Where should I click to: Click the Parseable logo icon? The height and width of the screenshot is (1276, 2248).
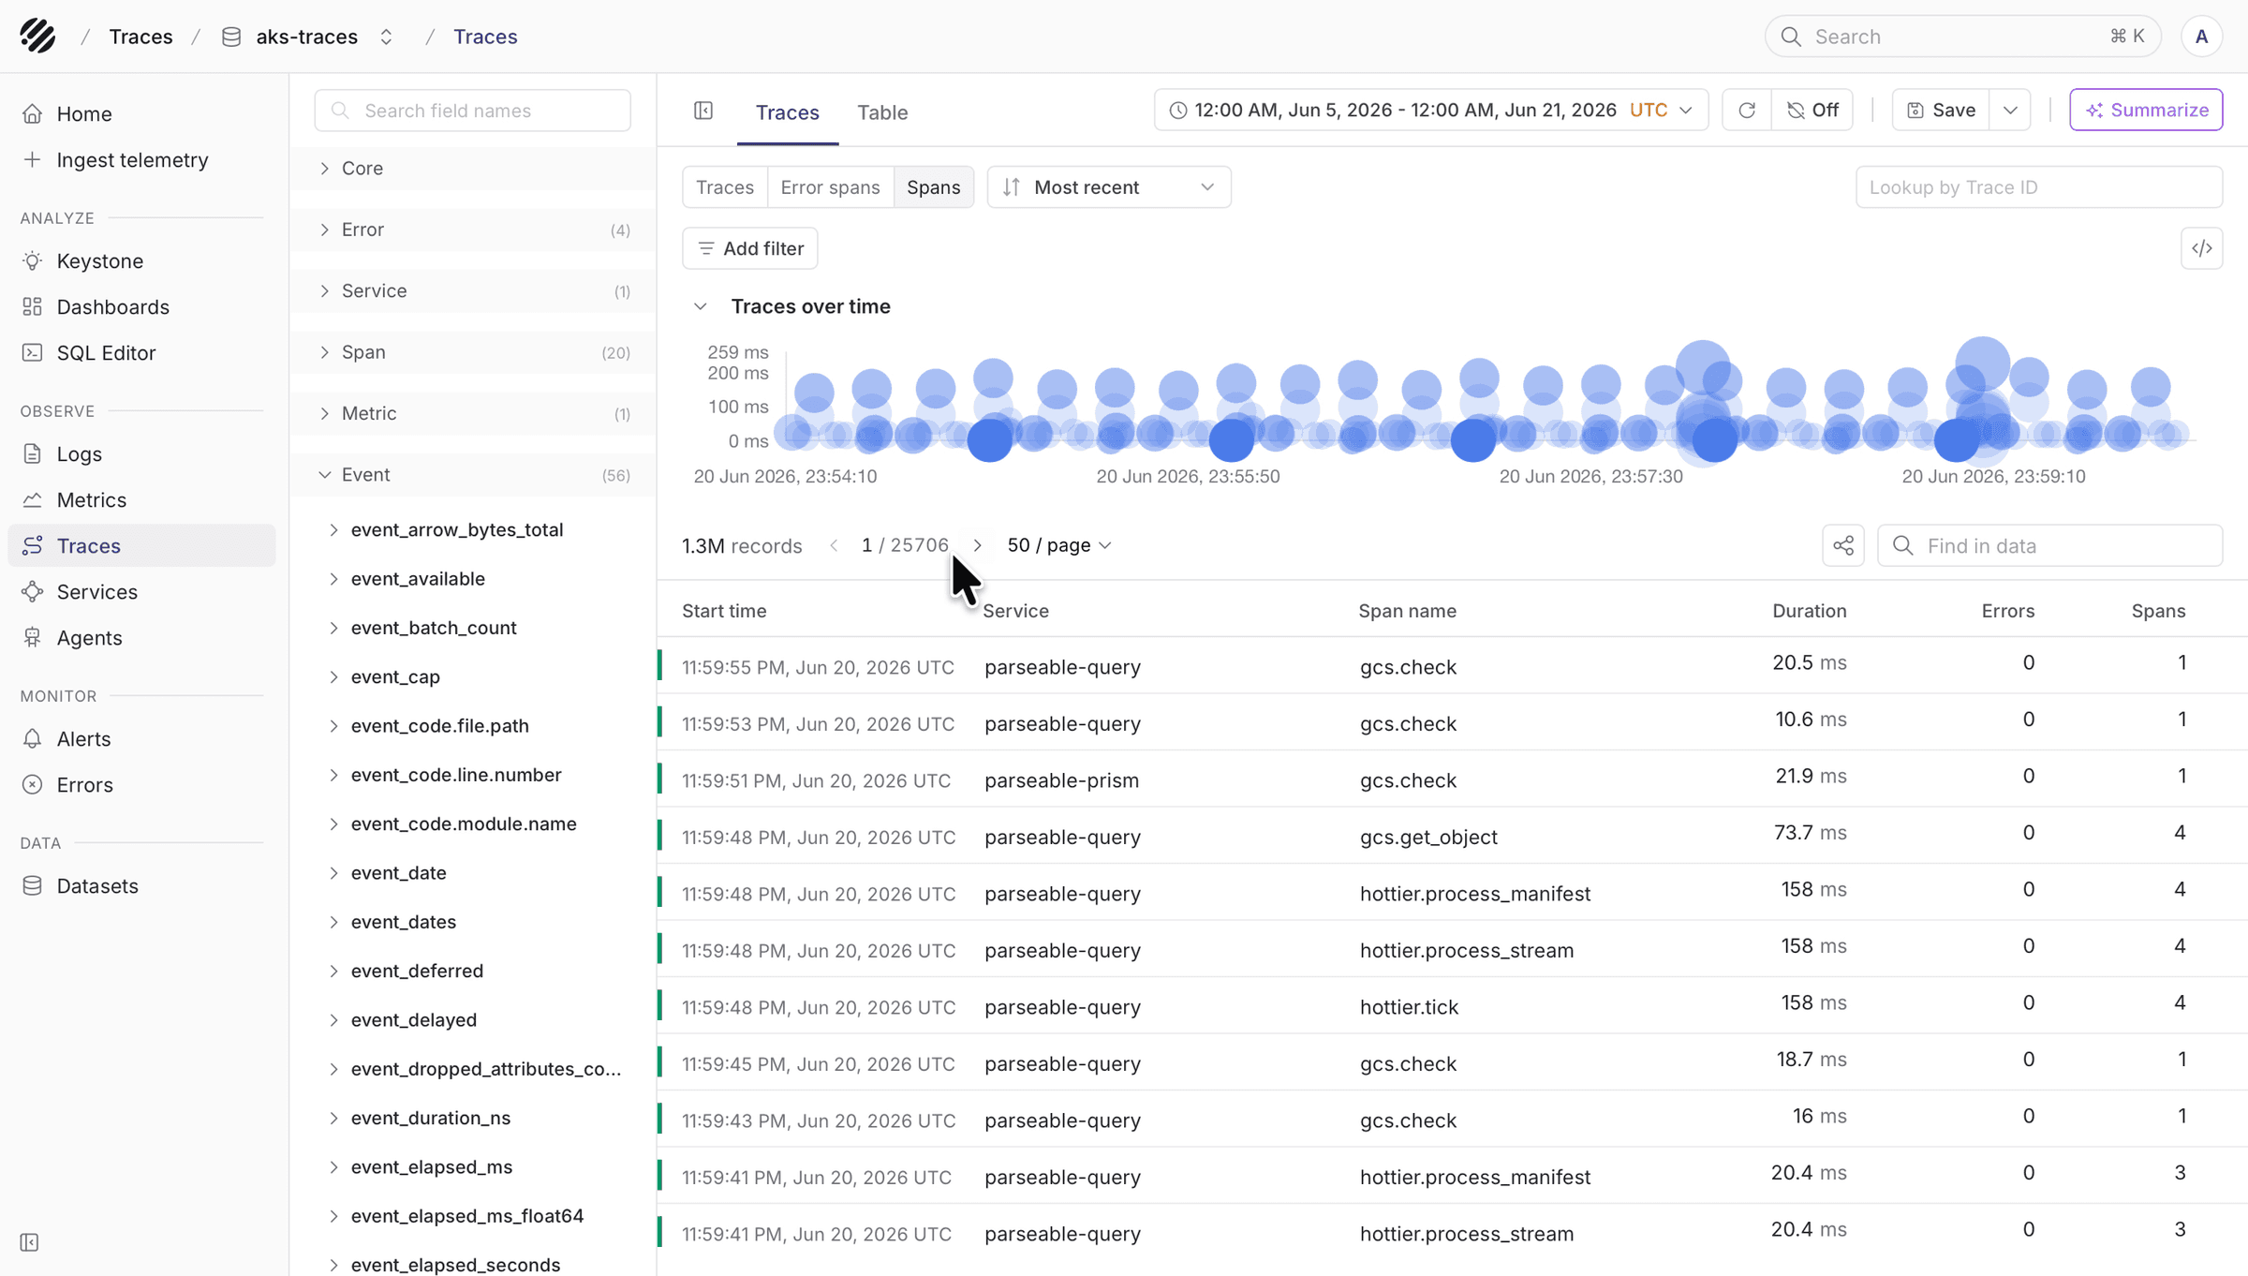(x=37, y=36)
